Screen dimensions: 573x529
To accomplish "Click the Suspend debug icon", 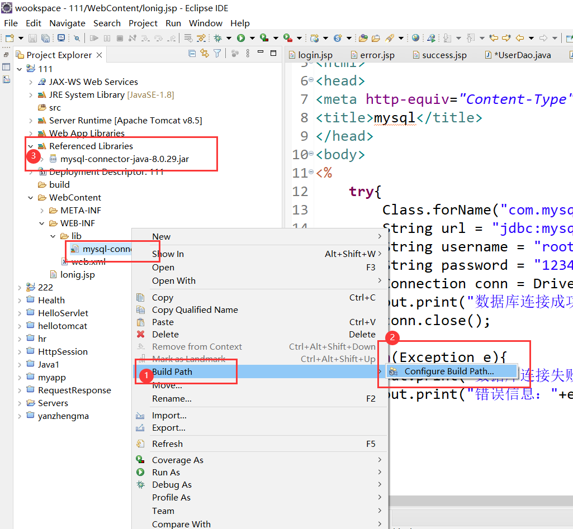I will click(x=107, y=38).
